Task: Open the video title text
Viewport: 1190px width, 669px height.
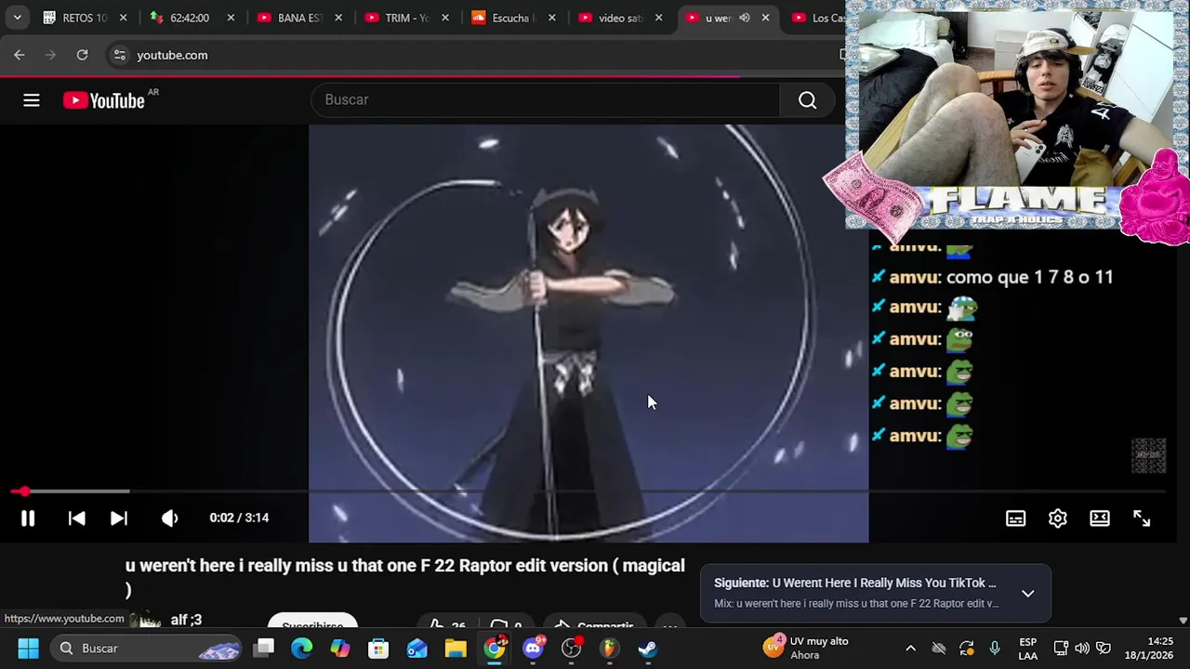Action: pos(405,576)
